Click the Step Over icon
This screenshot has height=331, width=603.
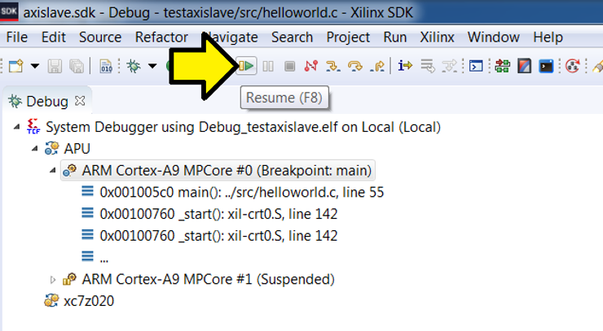pos(354,65)
